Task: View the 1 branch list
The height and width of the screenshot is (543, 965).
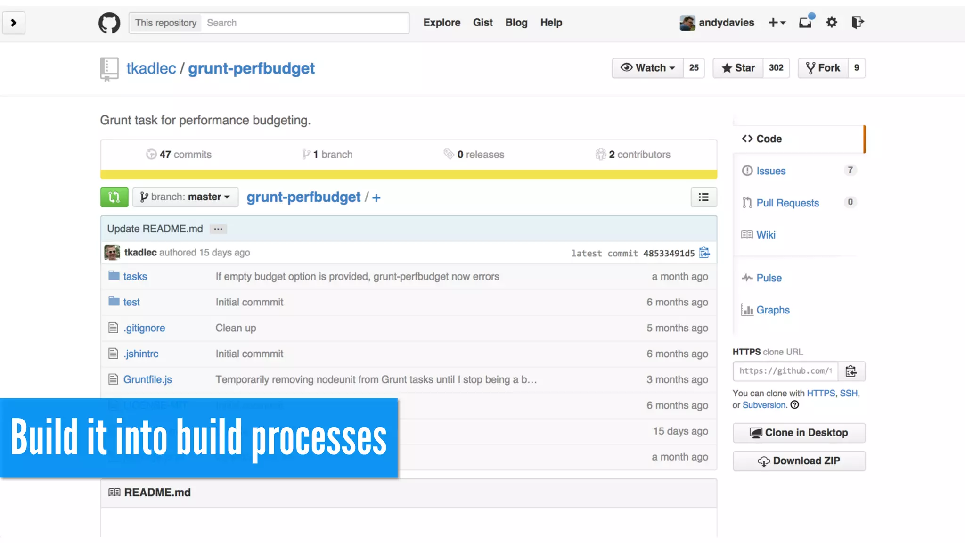Action: [327, 155]
